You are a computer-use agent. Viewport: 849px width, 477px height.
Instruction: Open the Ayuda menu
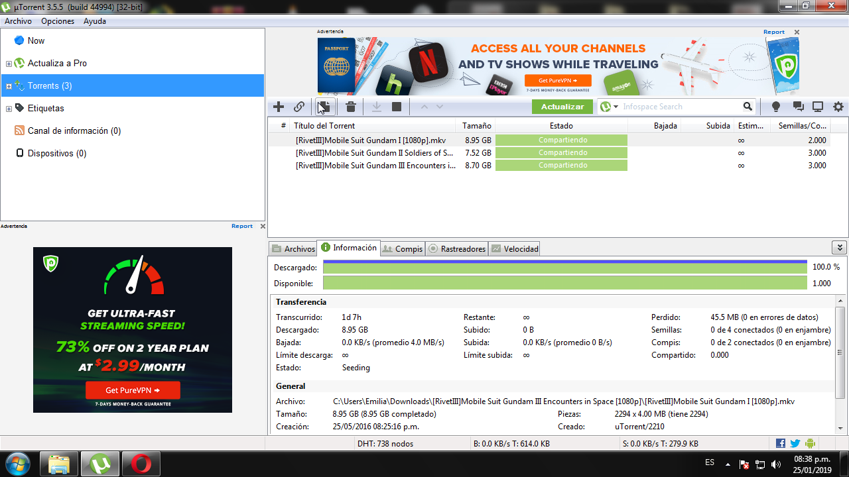(x=95, y=21)
